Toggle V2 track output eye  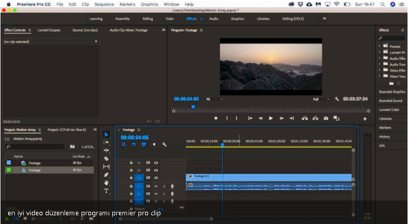(x=156, y=170)
